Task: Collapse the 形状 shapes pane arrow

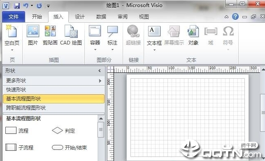Action: tap(100, 71)
